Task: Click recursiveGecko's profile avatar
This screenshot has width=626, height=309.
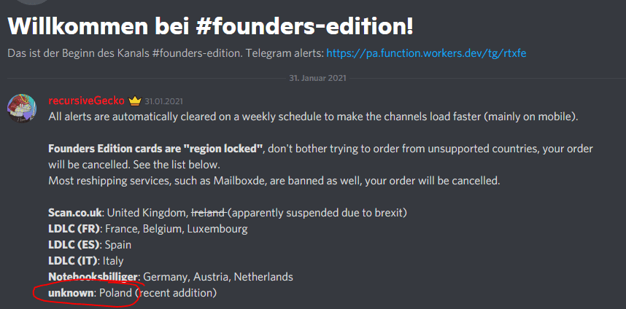Action: tap(23, 107)
